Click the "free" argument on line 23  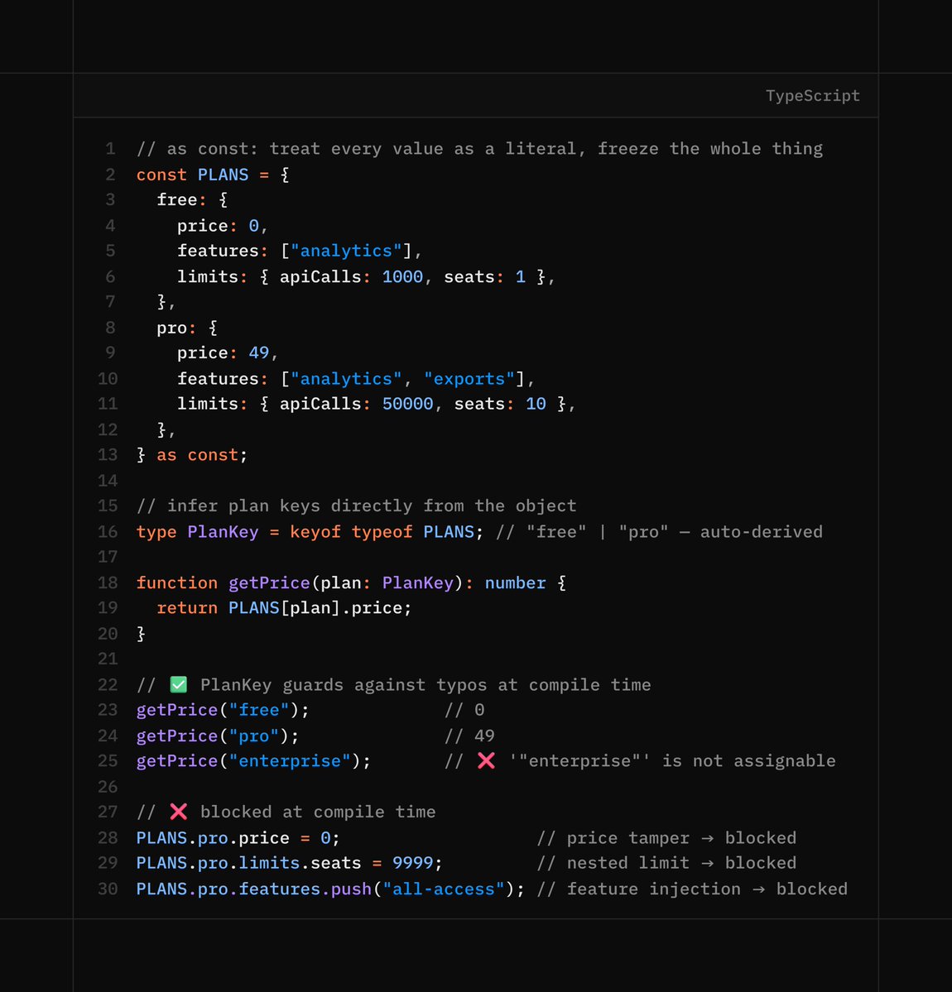pos(259,711)
